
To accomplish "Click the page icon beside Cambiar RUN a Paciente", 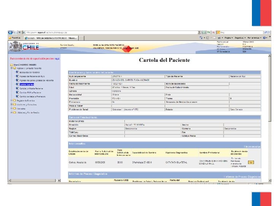I will [17, 92].
